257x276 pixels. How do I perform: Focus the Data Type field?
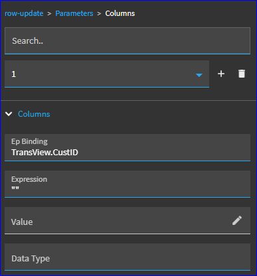[128, 257]
